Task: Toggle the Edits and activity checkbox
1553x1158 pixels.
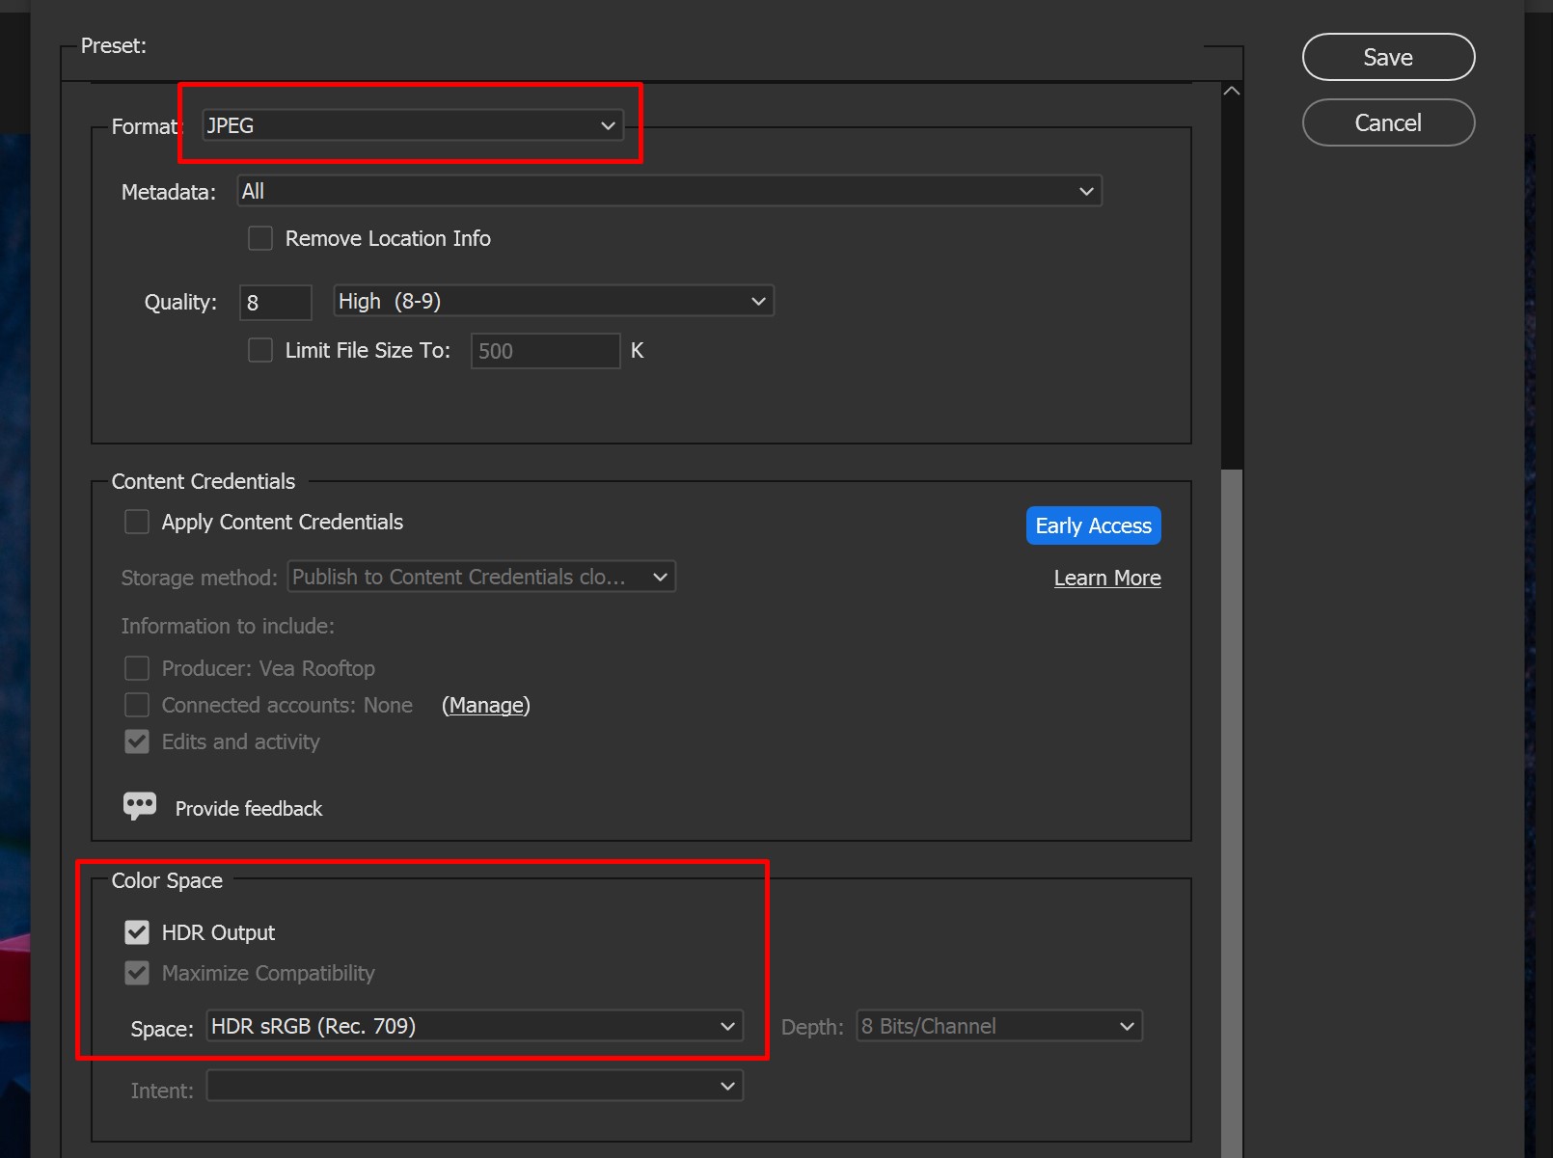Action: point(137,741)
